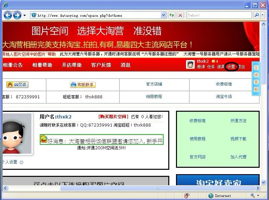The height and width of the screenshot is (200, 269).
Task: Click the 个人设置 arrow icon
Action: pyautogui.click(x=21, y=162)
